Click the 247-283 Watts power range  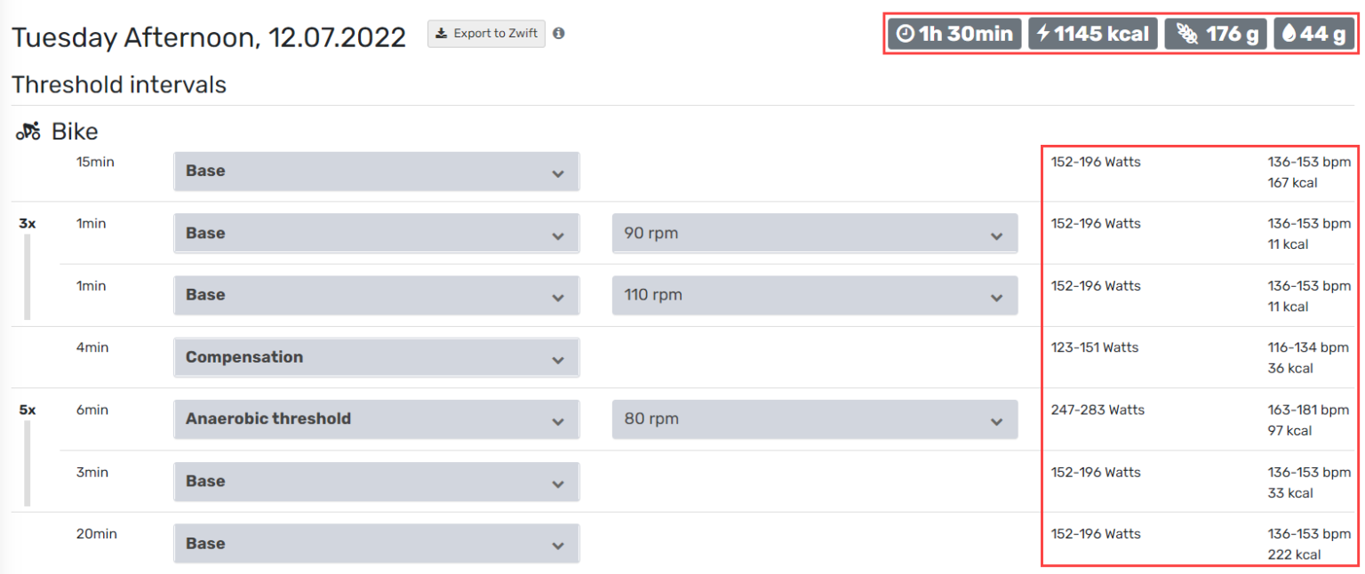point(1098,411)
